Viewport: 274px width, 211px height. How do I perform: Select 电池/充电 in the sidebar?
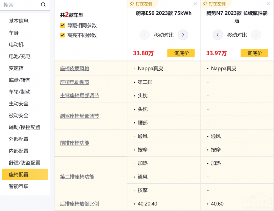pyautogui.click(x=19, y=56)
